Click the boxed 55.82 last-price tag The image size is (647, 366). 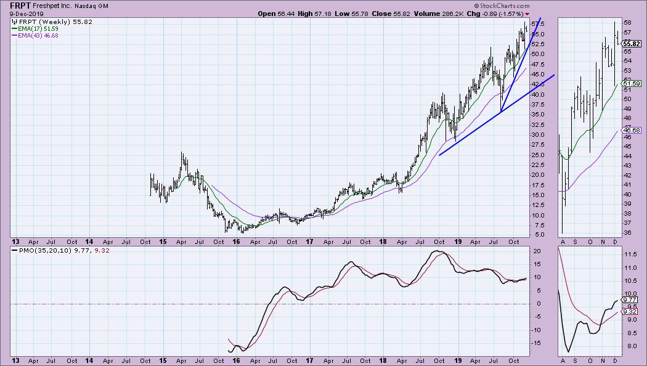pos(632,44)
